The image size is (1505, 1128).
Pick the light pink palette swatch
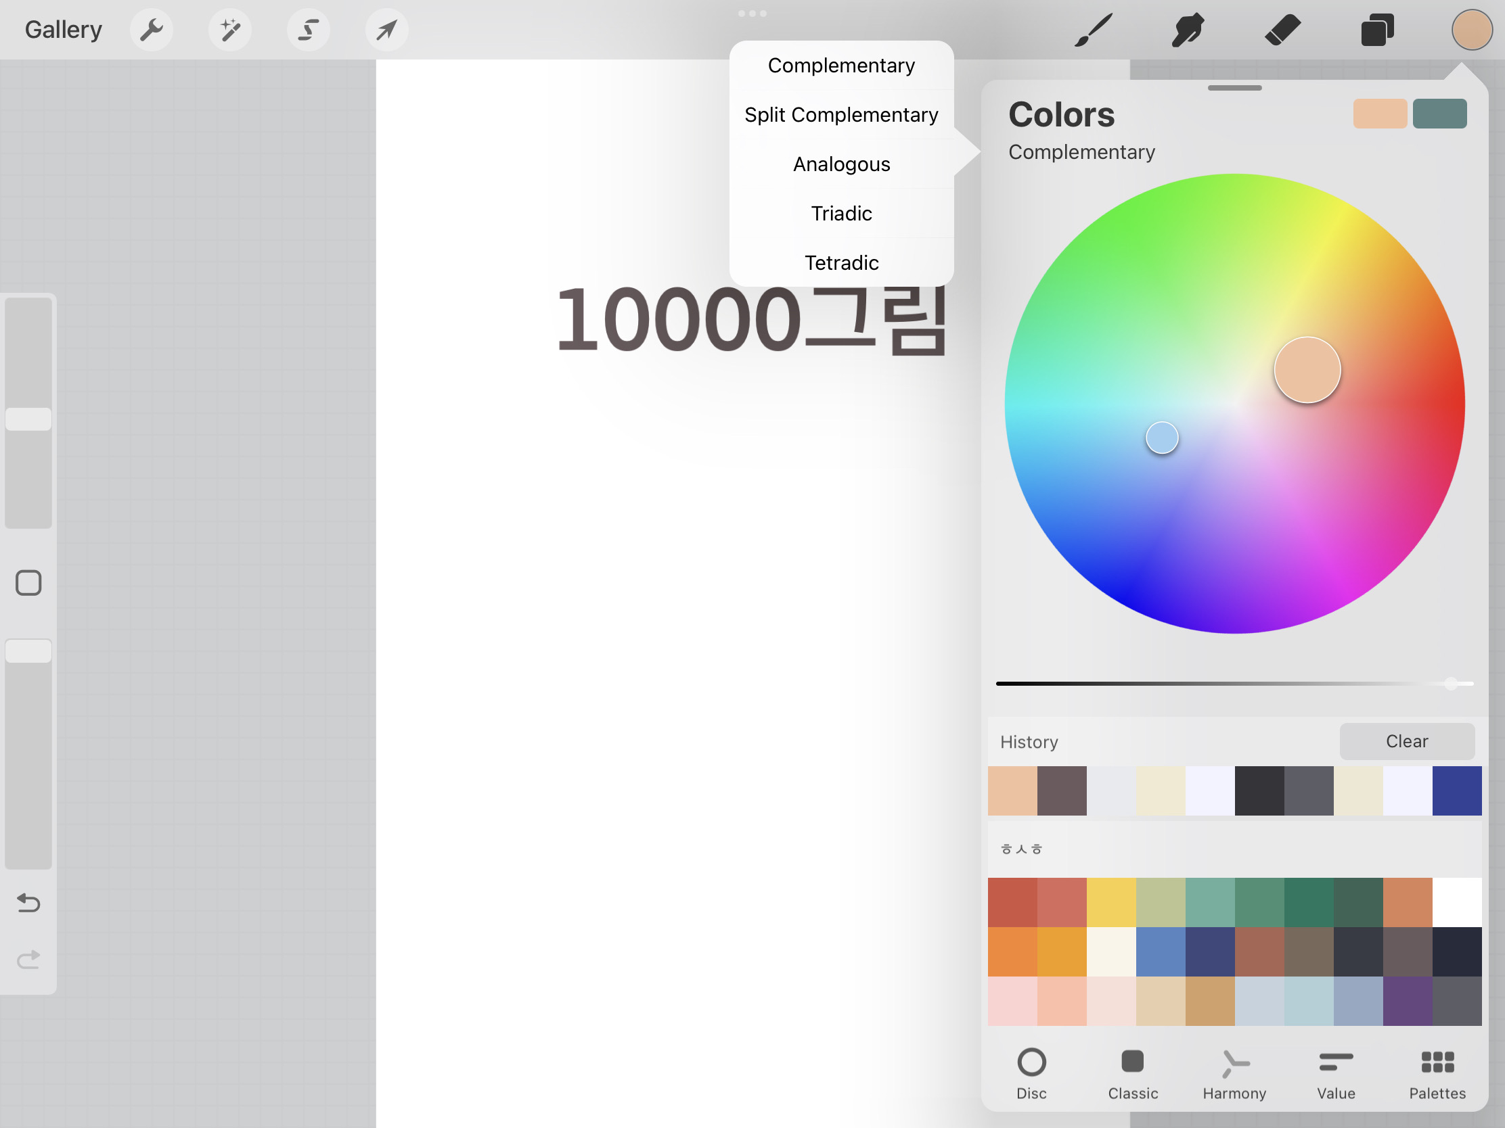click(1012, 1001)
